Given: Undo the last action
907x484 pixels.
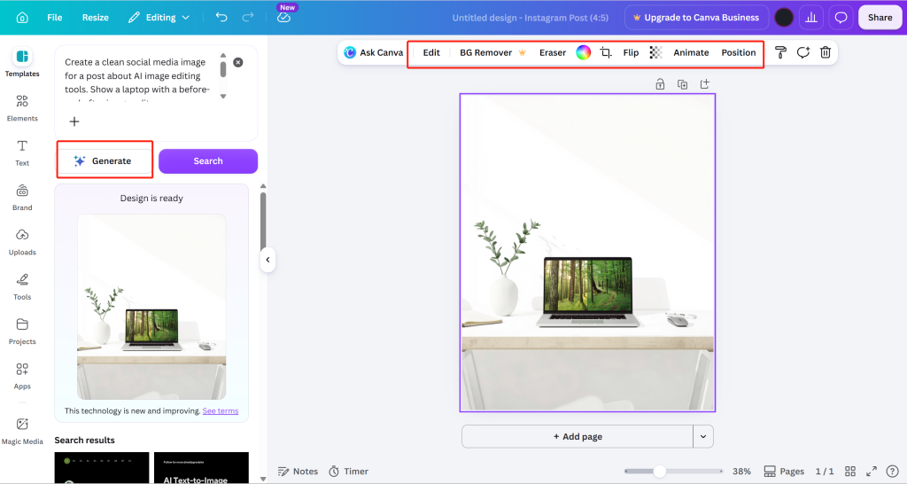Looking at the screenshot, I should point(221,18).
